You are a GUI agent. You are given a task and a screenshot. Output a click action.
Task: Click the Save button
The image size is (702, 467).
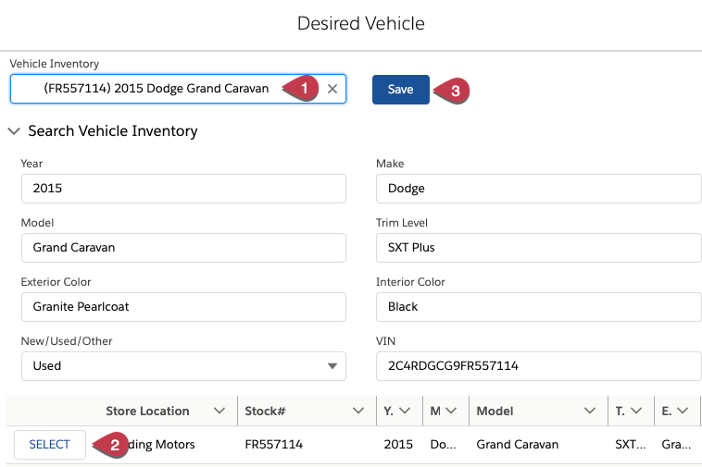pyautogui.click(x=401, y=90)
